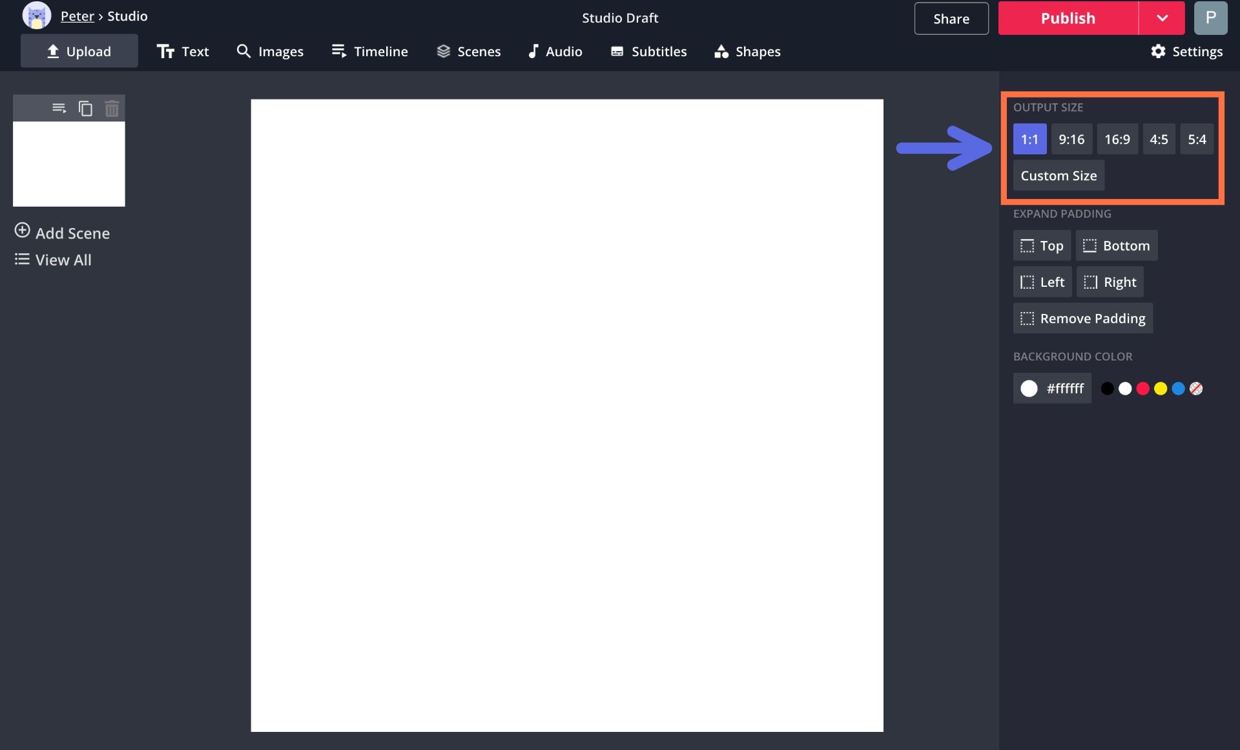Duplicate the first scene thumbnail
This screenshot has width=1240, height=750.
(86, 108)
